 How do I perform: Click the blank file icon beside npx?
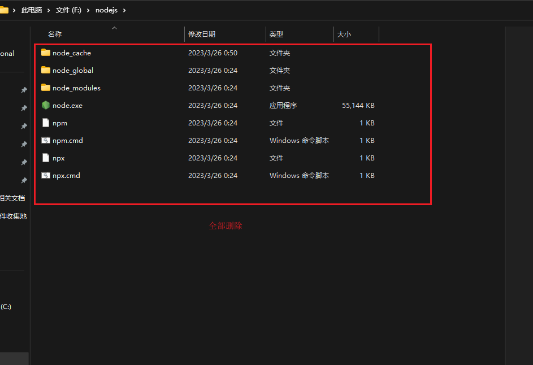click(x=46, y=158)
